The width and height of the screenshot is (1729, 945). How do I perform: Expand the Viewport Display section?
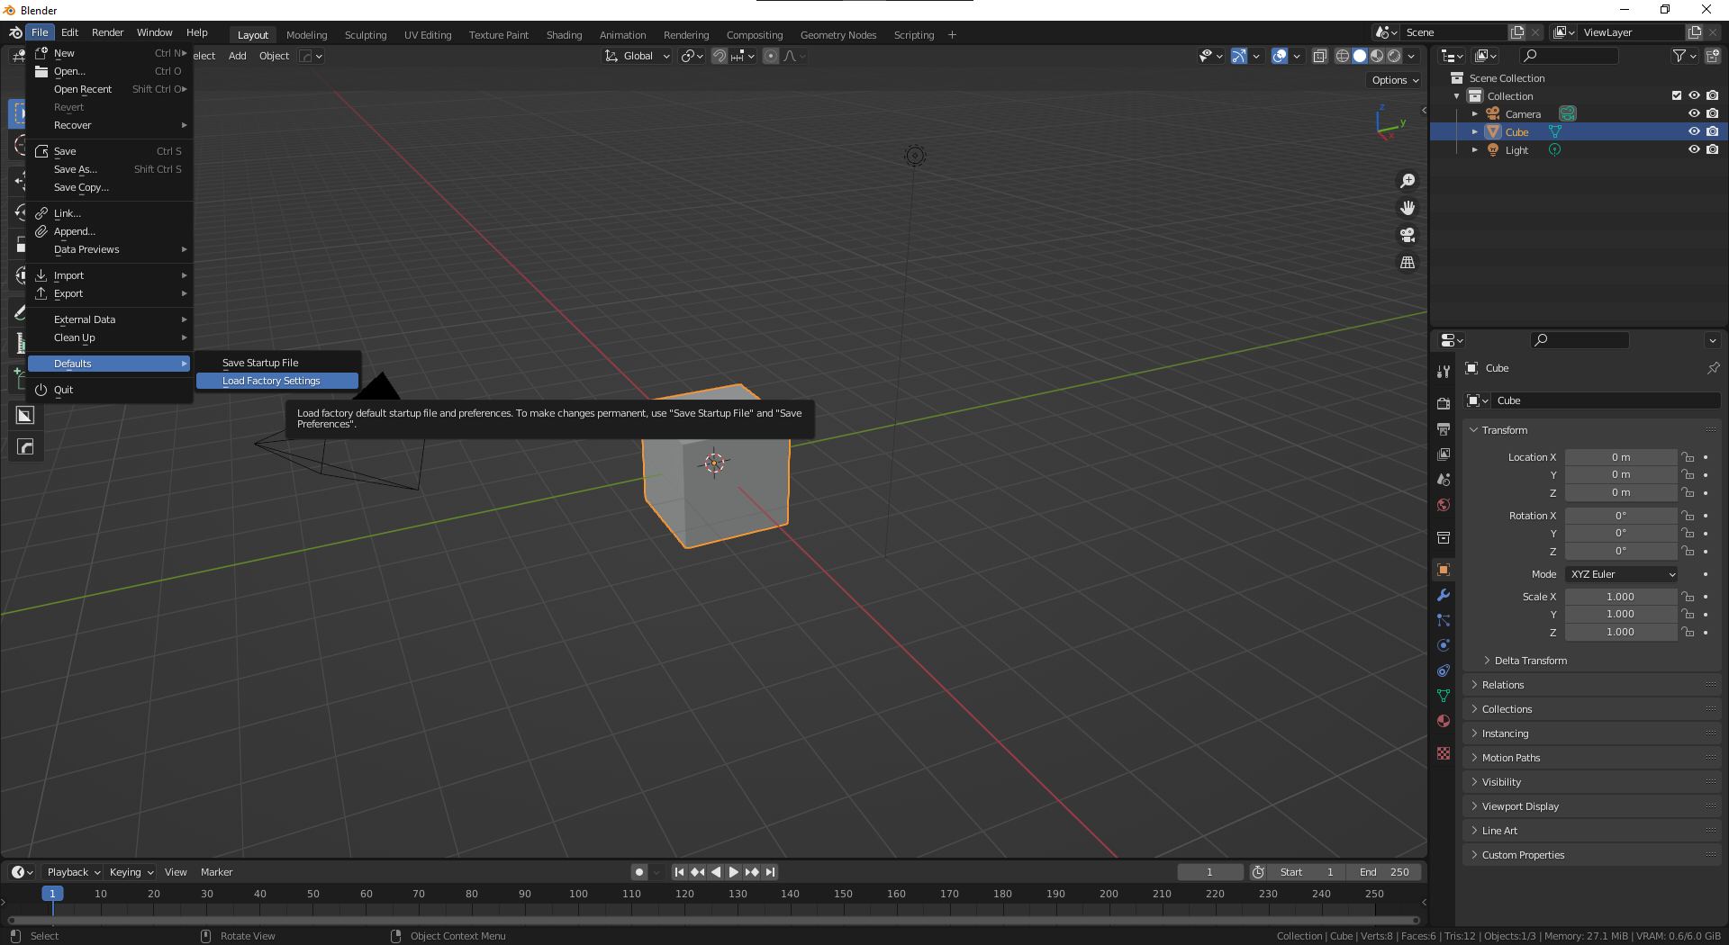(x=1520, y=806)
